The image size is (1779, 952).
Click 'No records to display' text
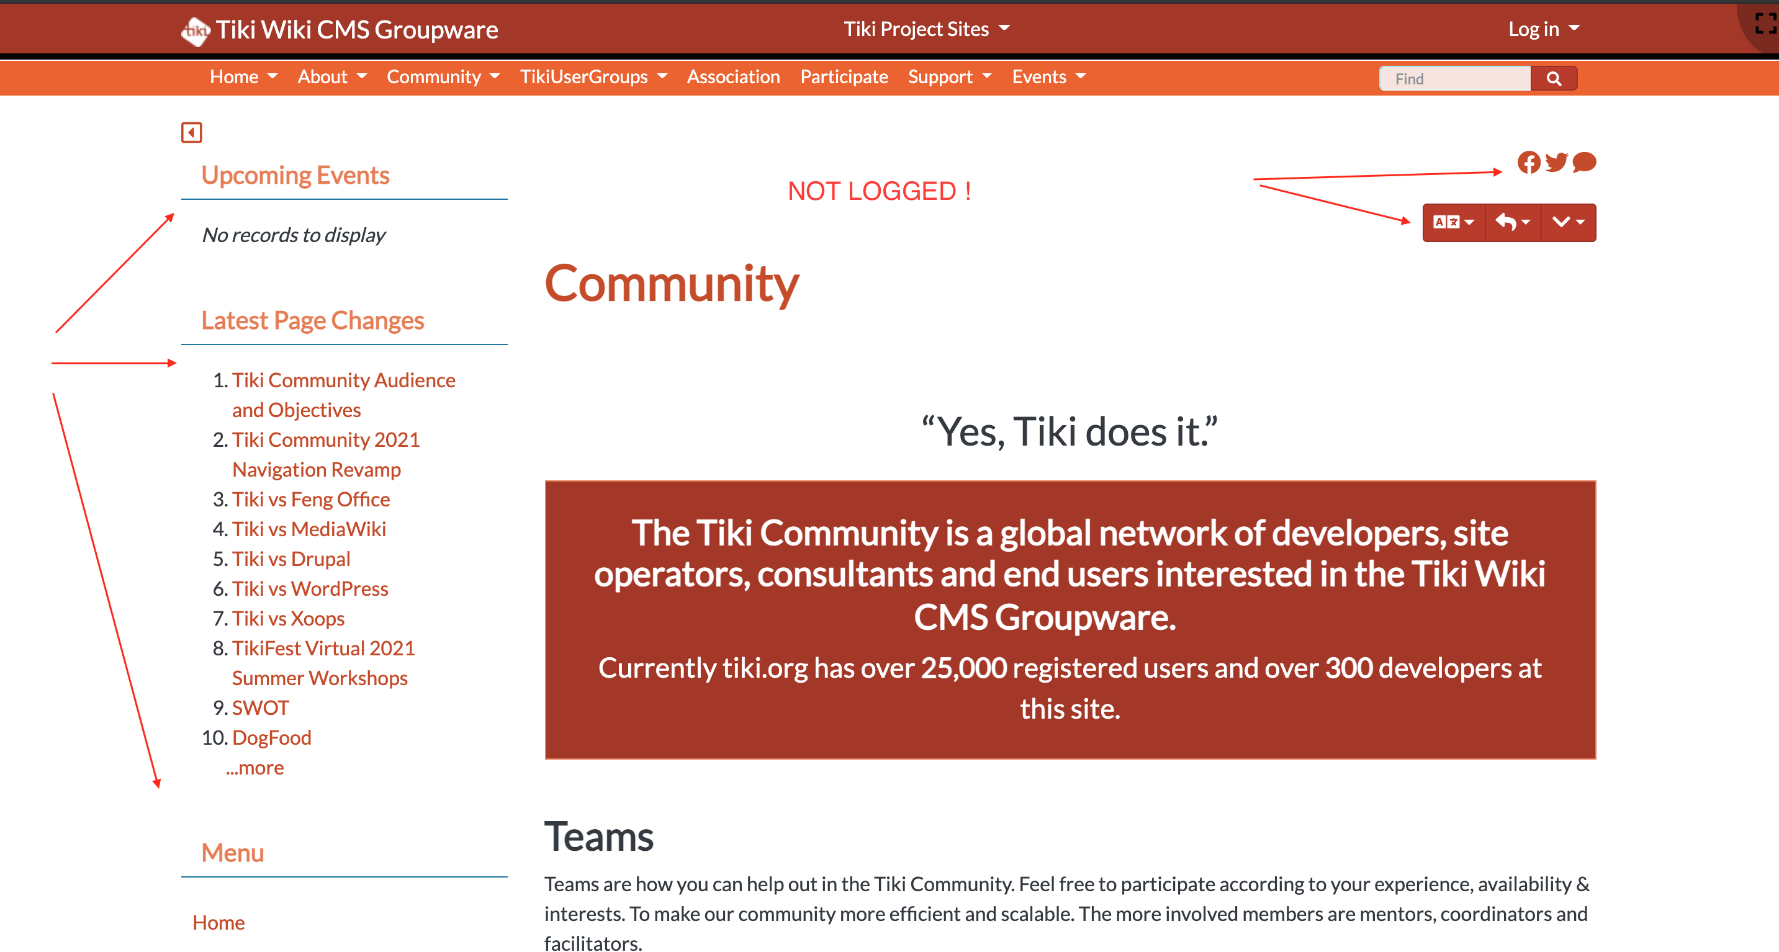click(294, 235)
